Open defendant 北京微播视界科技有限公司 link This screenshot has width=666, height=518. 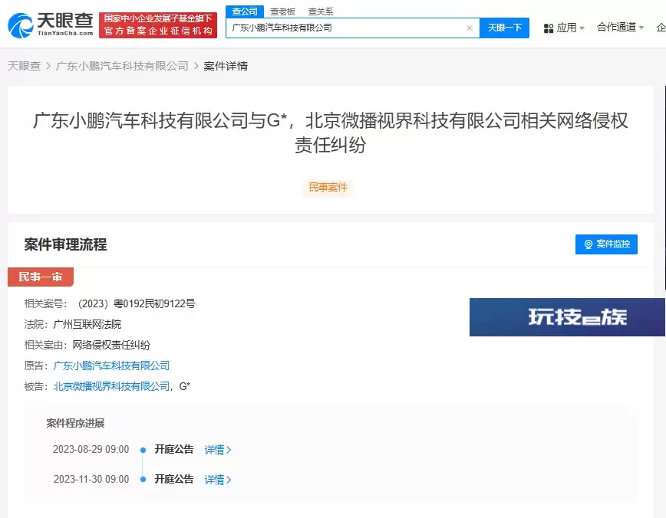[111, 386]
